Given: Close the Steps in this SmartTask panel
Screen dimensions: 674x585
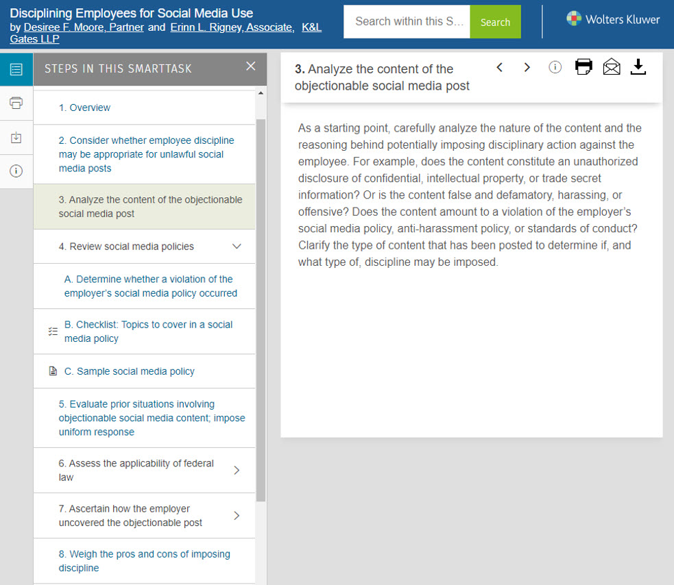Looking at the screenshot, I should 250,66.
